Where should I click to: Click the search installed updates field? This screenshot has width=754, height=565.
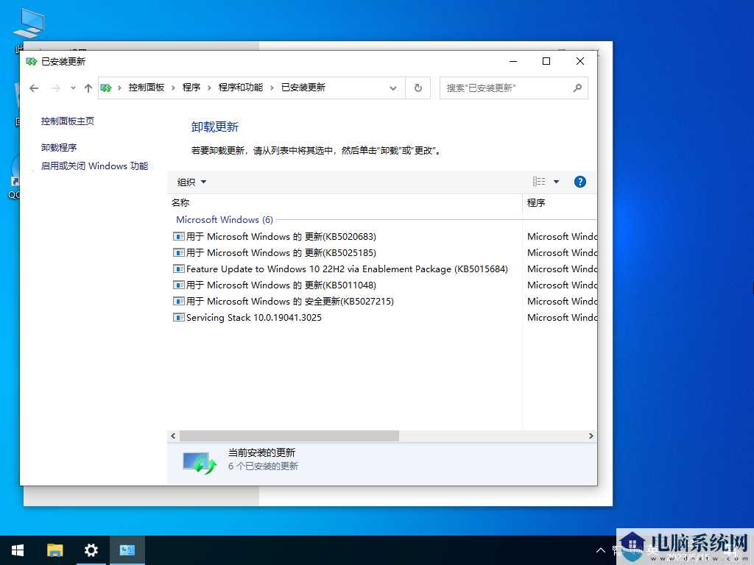[x=513, y=88]
